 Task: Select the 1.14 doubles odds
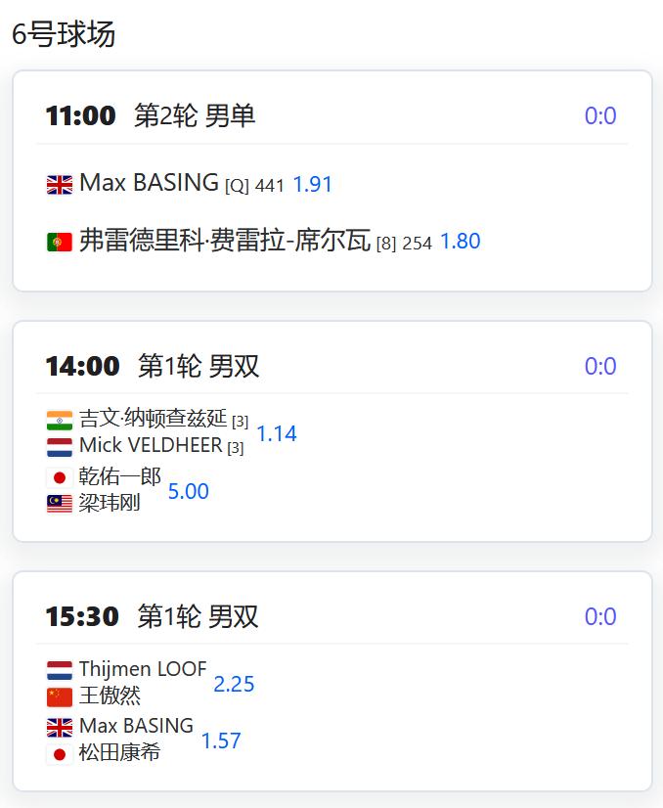(277, 433)
